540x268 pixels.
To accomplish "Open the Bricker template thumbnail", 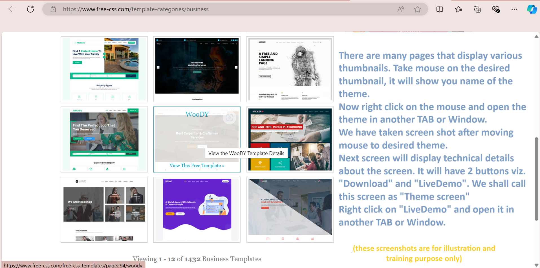I will click(290, 139).
